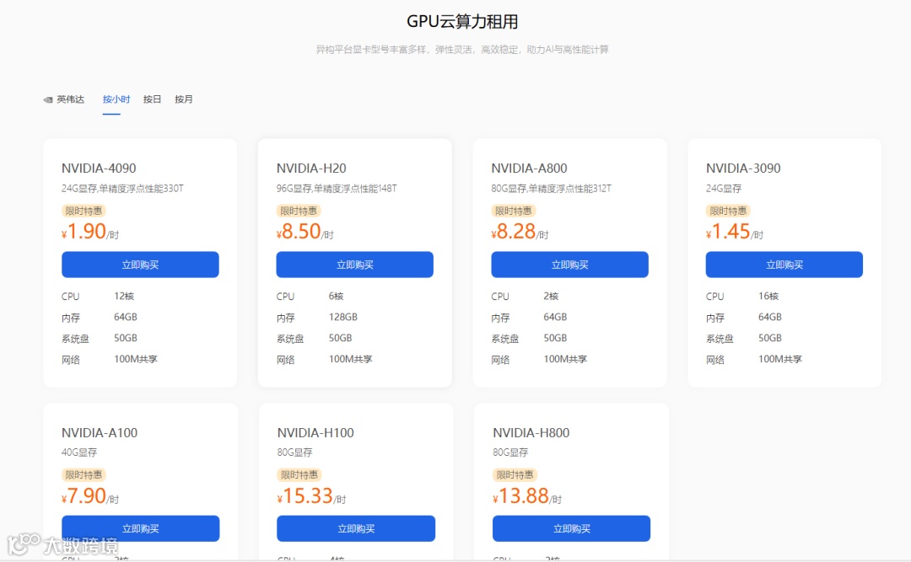911x562 pixels.
Task: Open the NVIDIA-A800 card title
Action: tap(529, 169)
